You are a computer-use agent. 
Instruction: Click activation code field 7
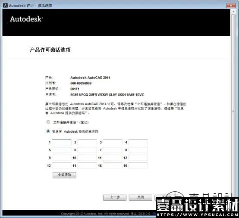113,150
